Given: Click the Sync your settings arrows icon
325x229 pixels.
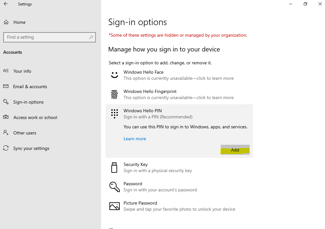Looking at the screenshot, I should [6, 148].
